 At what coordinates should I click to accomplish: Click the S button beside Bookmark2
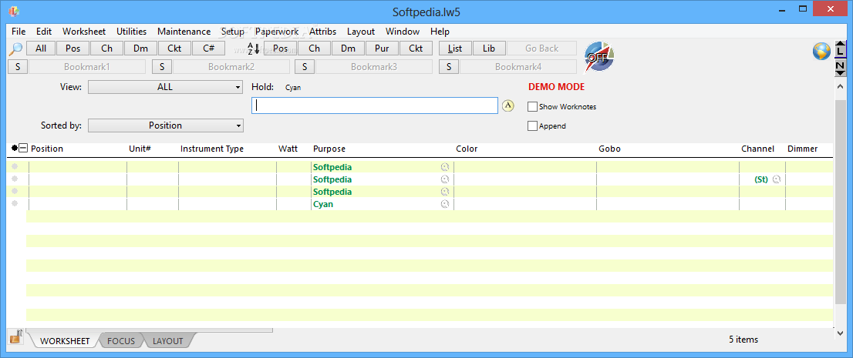click(162, 67)
